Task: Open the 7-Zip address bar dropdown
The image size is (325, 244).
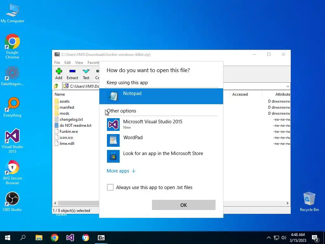Action: [x=288, y=86]
